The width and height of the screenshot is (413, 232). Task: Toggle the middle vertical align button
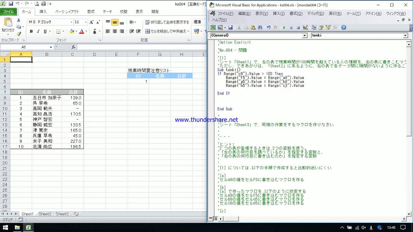click(x=115, y=22)
